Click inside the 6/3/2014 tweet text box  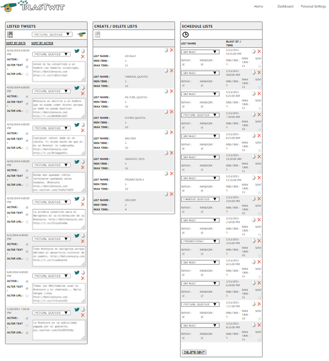59,256
